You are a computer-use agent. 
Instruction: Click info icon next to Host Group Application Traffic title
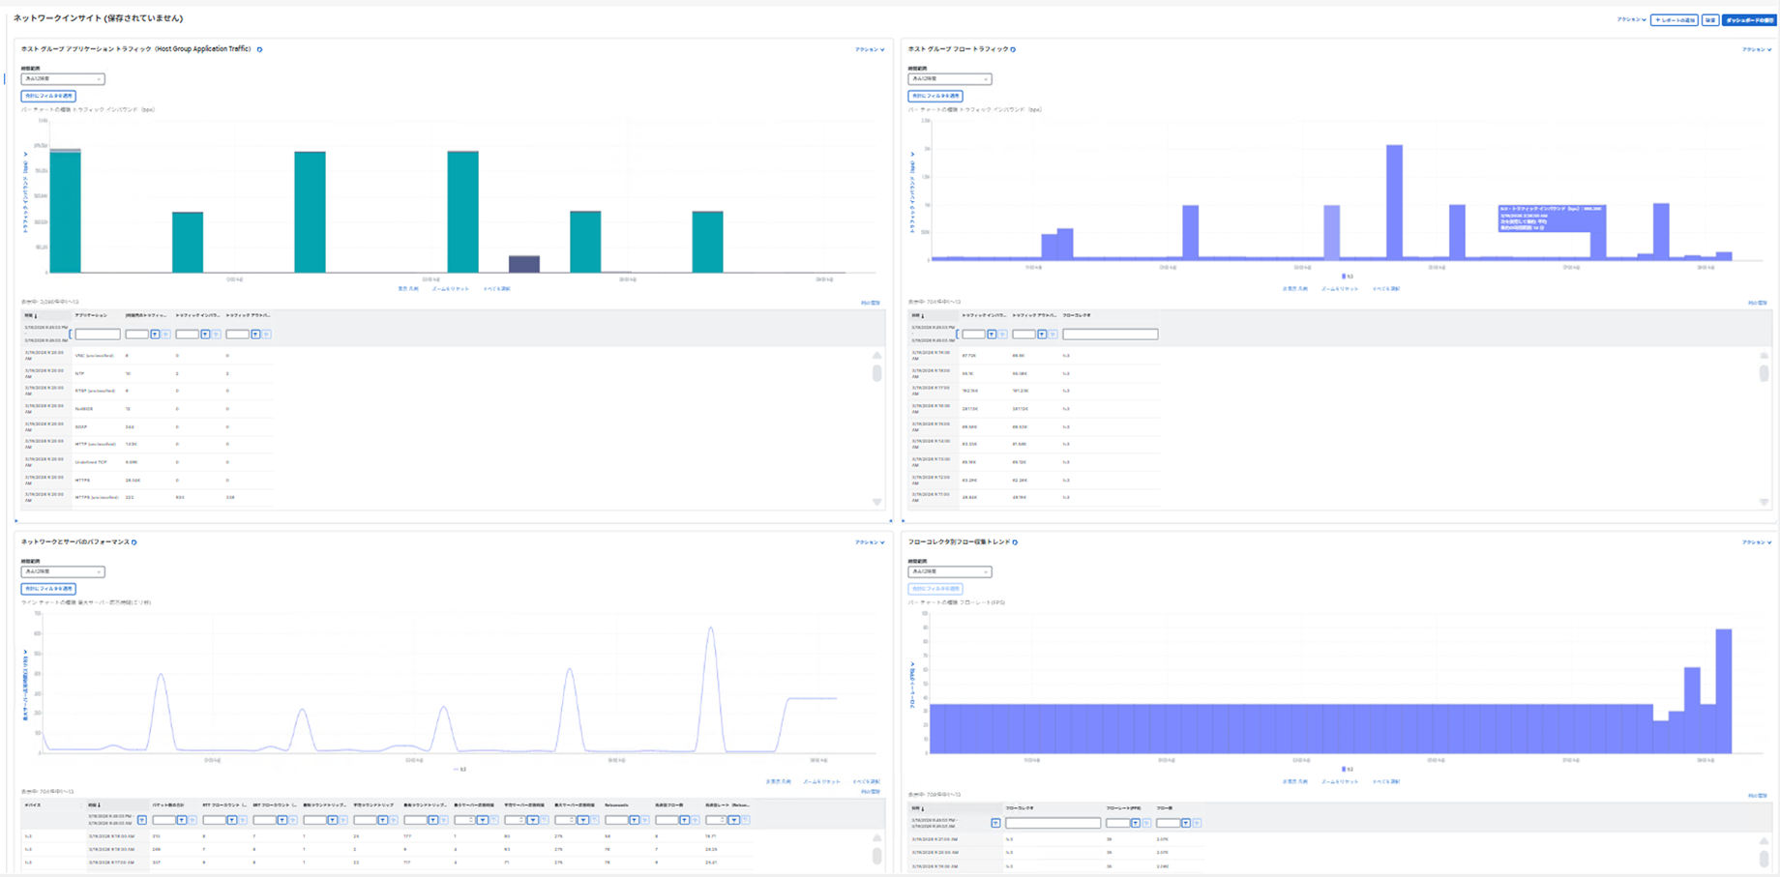[259, 49]
